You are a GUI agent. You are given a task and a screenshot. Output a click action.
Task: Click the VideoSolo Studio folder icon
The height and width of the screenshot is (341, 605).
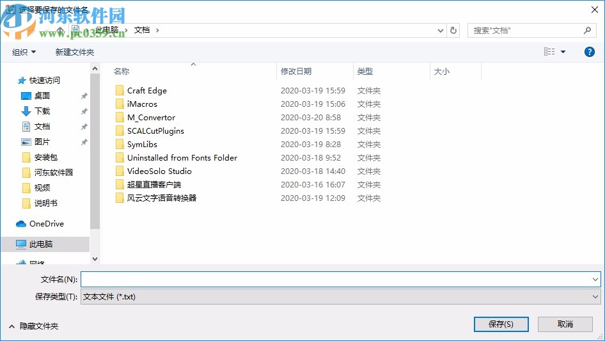(120, 171)
